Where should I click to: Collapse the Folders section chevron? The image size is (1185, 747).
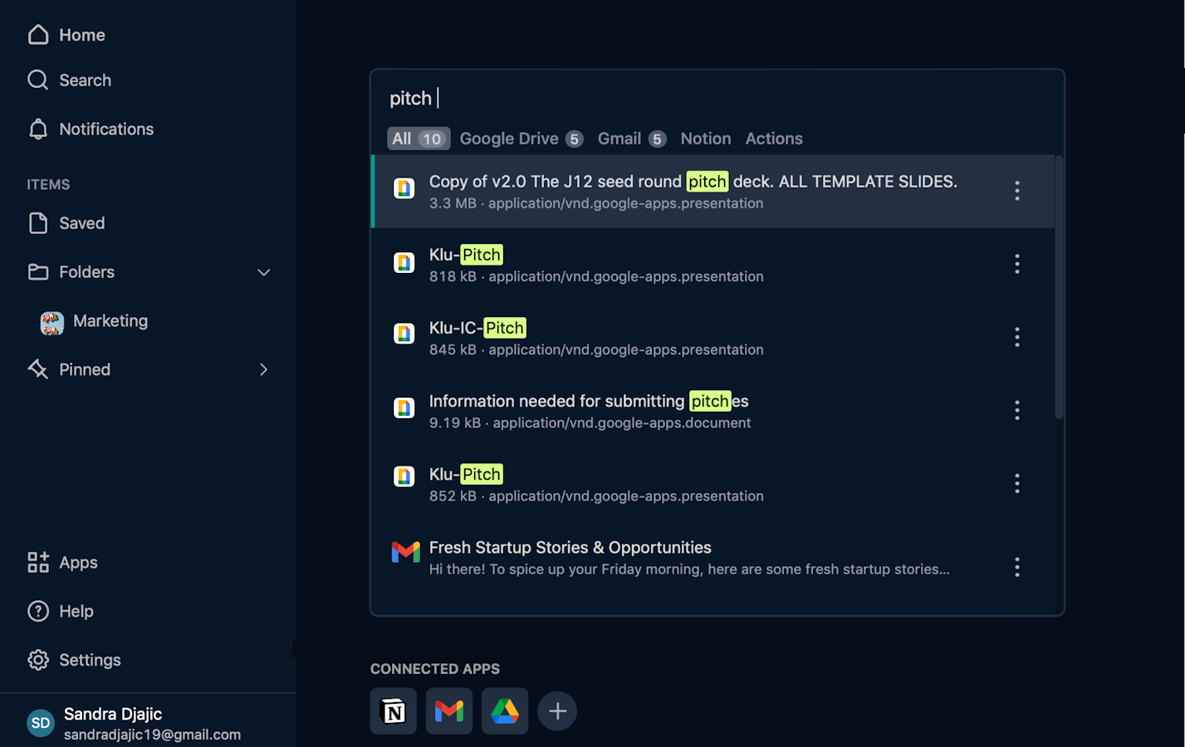[x=263, y=272]
